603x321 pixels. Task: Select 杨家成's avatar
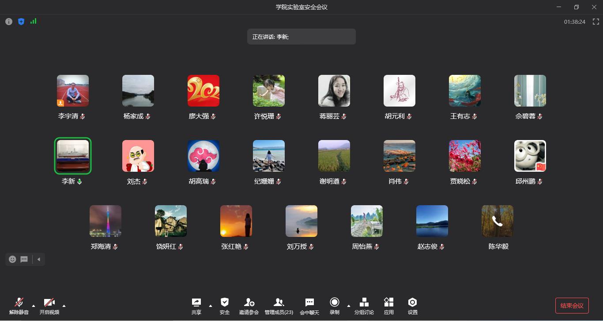click(x=138, y=91)
